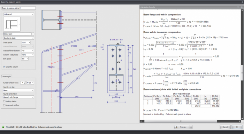Expand the Haunch on bottom dropdown
This screenshot has width=244, height=134.
click(18, 97)
